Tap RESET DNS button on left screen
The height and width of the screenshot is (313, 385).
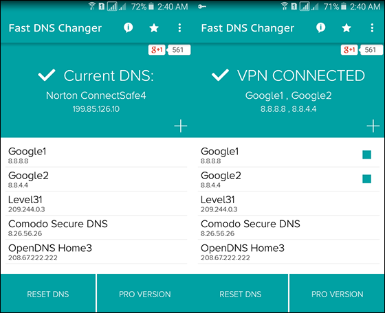click(x=48, y=293)
